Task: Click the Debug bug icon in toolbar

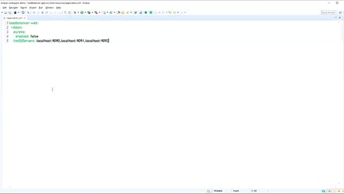Action: click(75, 12)
